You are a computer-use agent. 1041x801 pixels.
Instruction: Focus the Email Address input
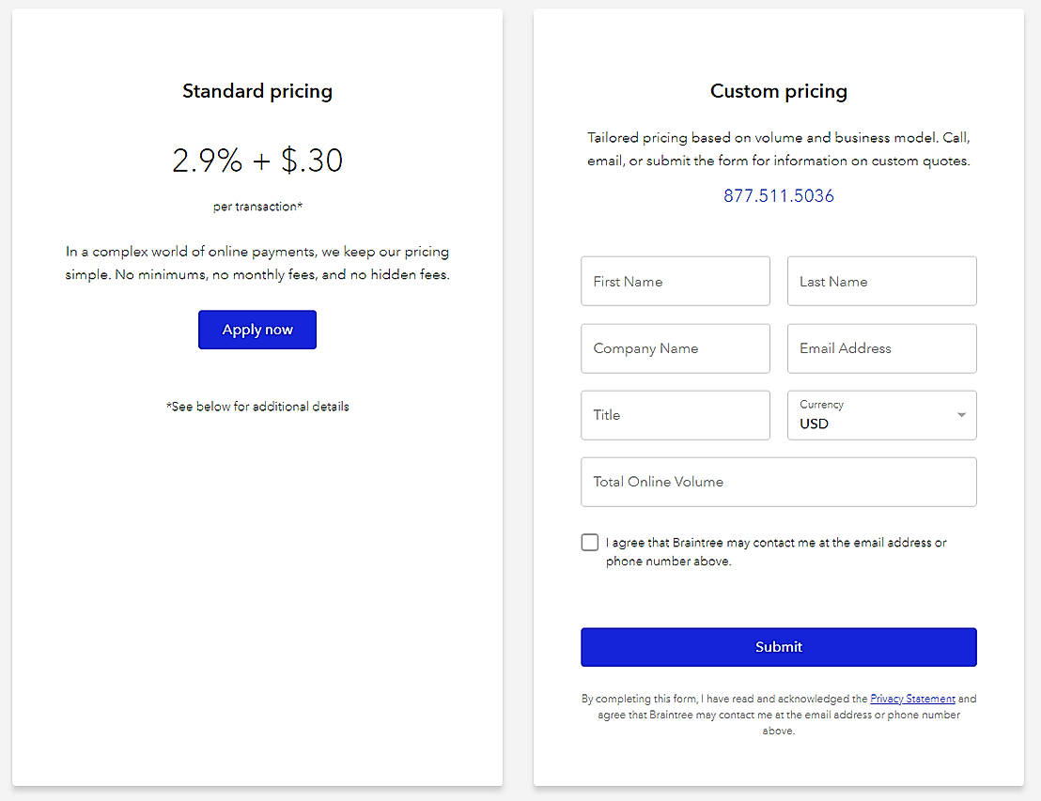point(881,348)
